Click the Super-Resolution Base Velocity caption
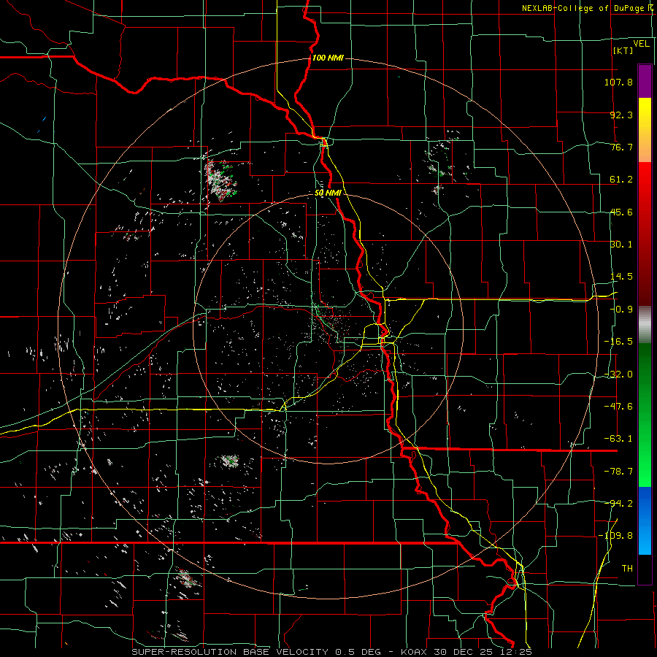This screenshot has width=657, height=657. pos(332,652)
